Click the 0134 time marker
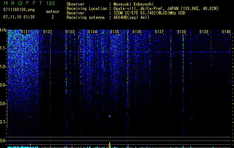 pos(92,32)
